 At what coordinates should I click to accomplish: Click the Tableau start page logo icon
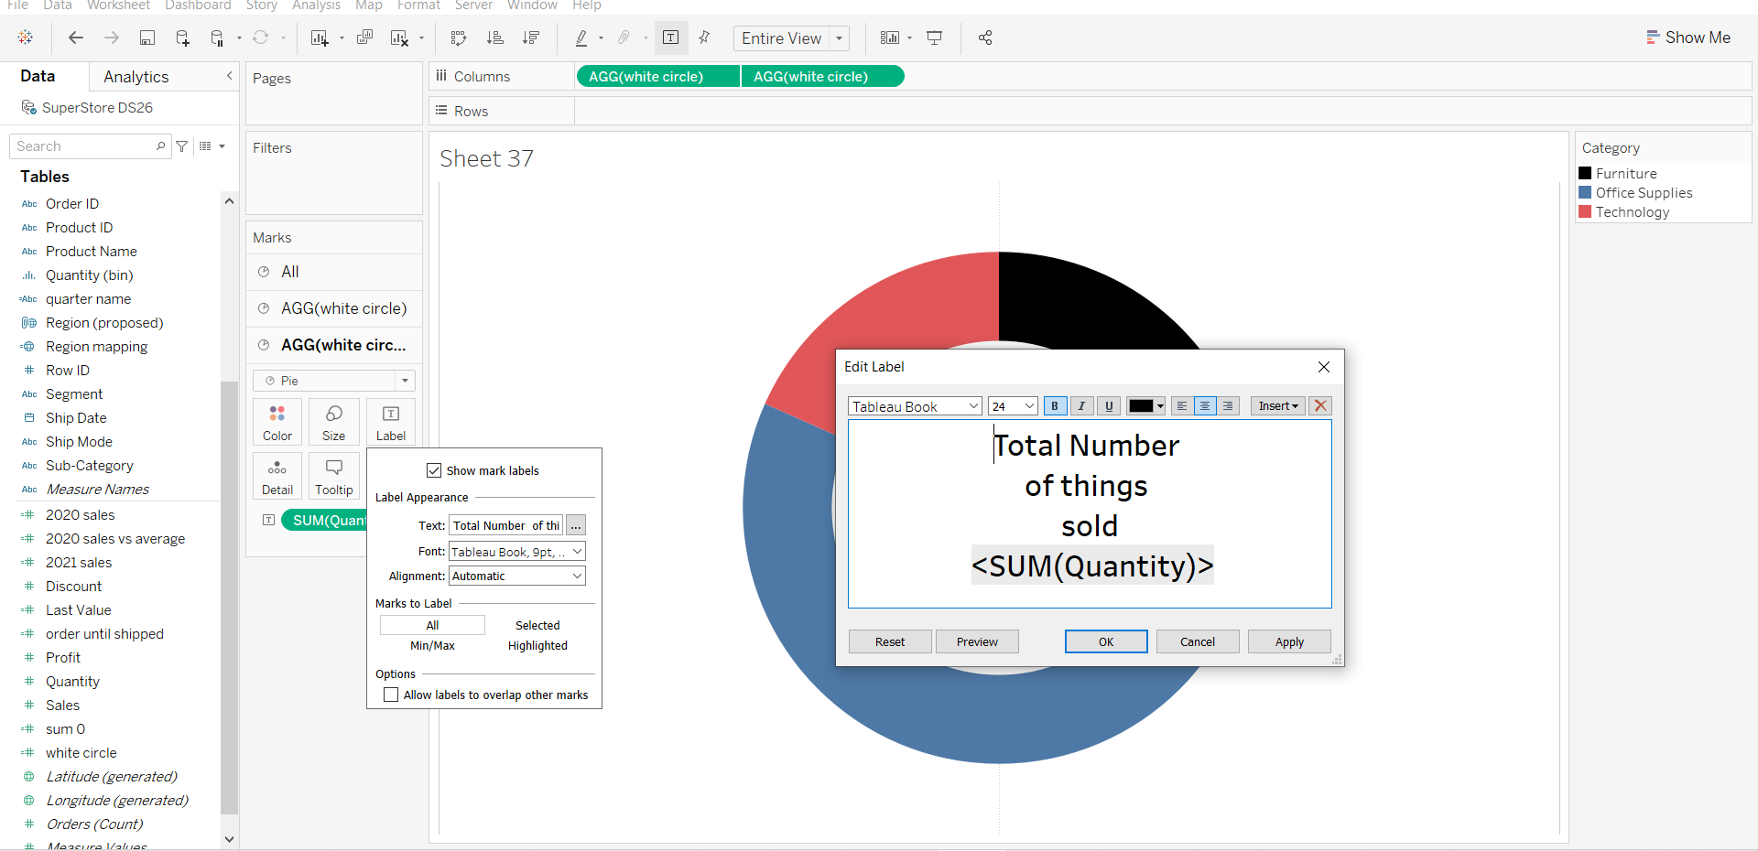coord(26,38)
